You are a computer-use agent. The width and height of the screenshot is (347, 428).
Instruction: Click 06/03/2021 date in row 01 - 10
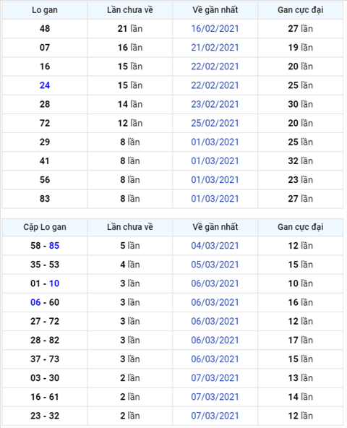point(215,283)
